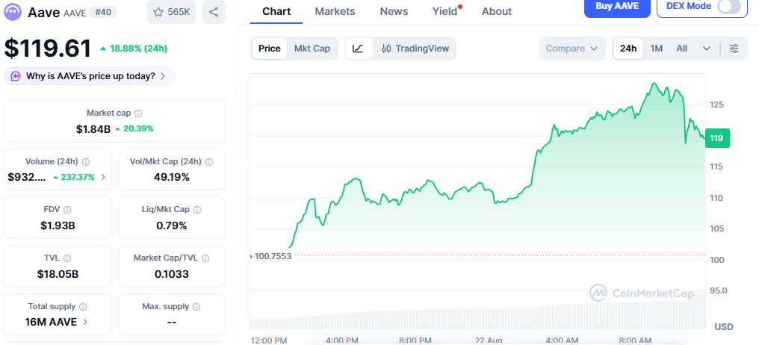Add Aave to watchlist with star icon
Viewport: 759px width, 345px height.
pos(158,12)
